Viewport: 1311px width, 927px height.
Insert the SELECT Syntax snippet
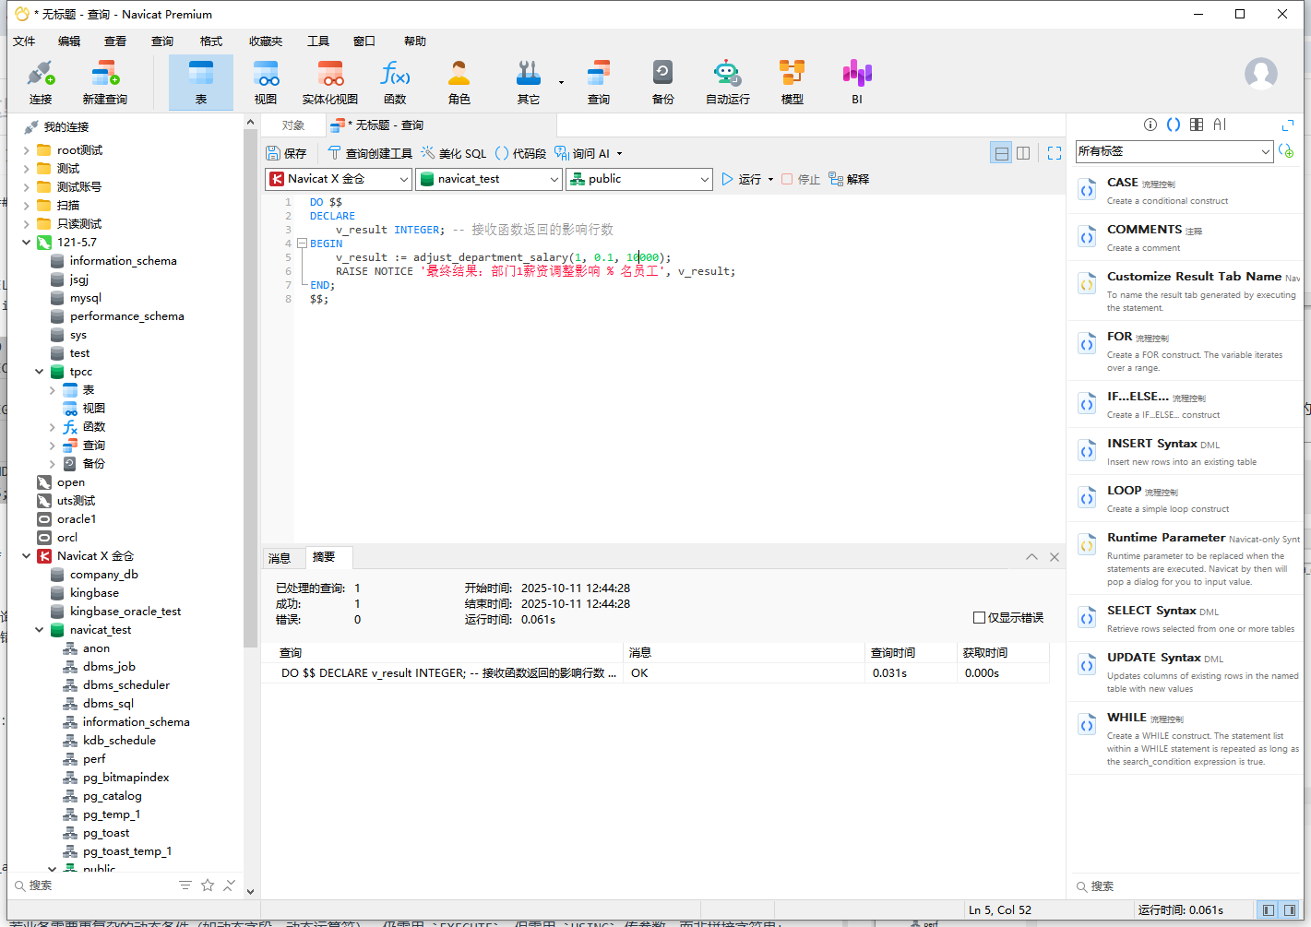tap(1186, 619)
